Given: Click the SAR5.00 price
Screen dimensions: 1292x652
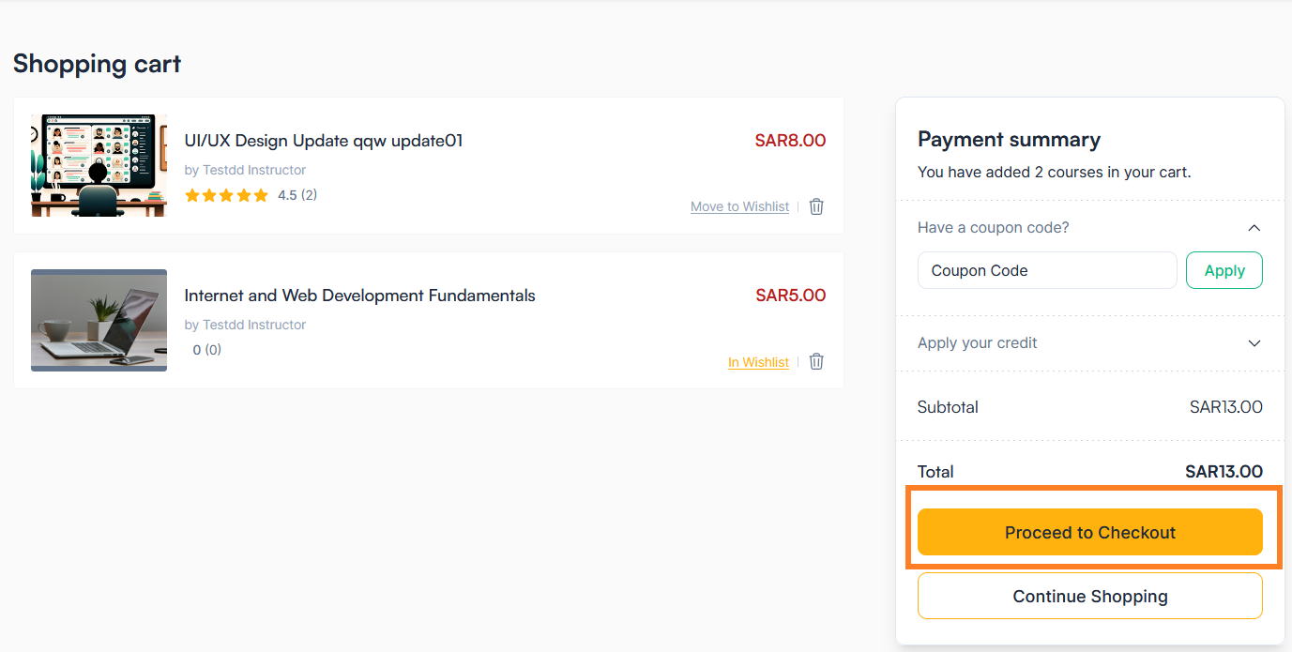Looking at the screenshot, I should [x=790, y=296].
